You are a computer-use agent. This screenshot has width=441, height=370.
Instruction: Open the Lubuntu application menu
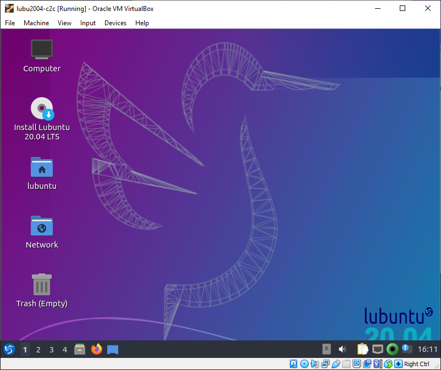click(9, 349)
